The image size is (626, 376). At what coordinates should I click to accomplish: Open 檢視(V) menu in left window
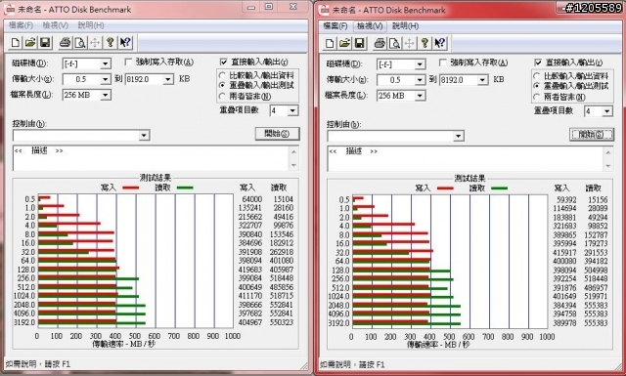[55, 25]
